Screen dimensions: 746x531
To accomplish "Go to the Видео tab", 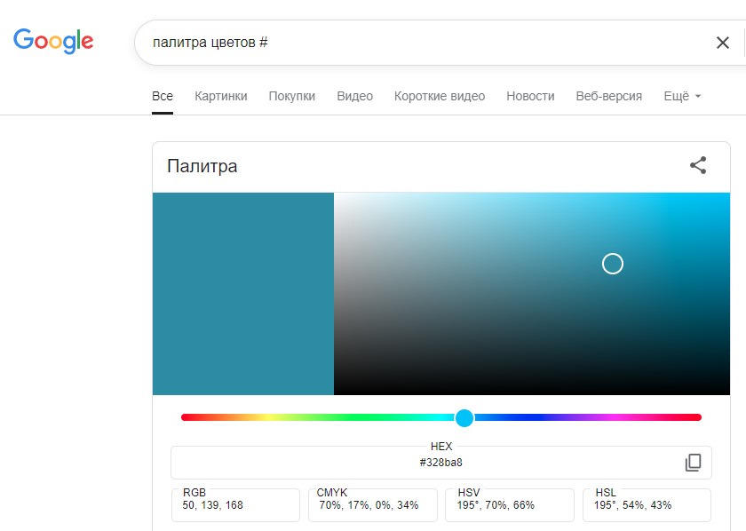I will 354,96.
